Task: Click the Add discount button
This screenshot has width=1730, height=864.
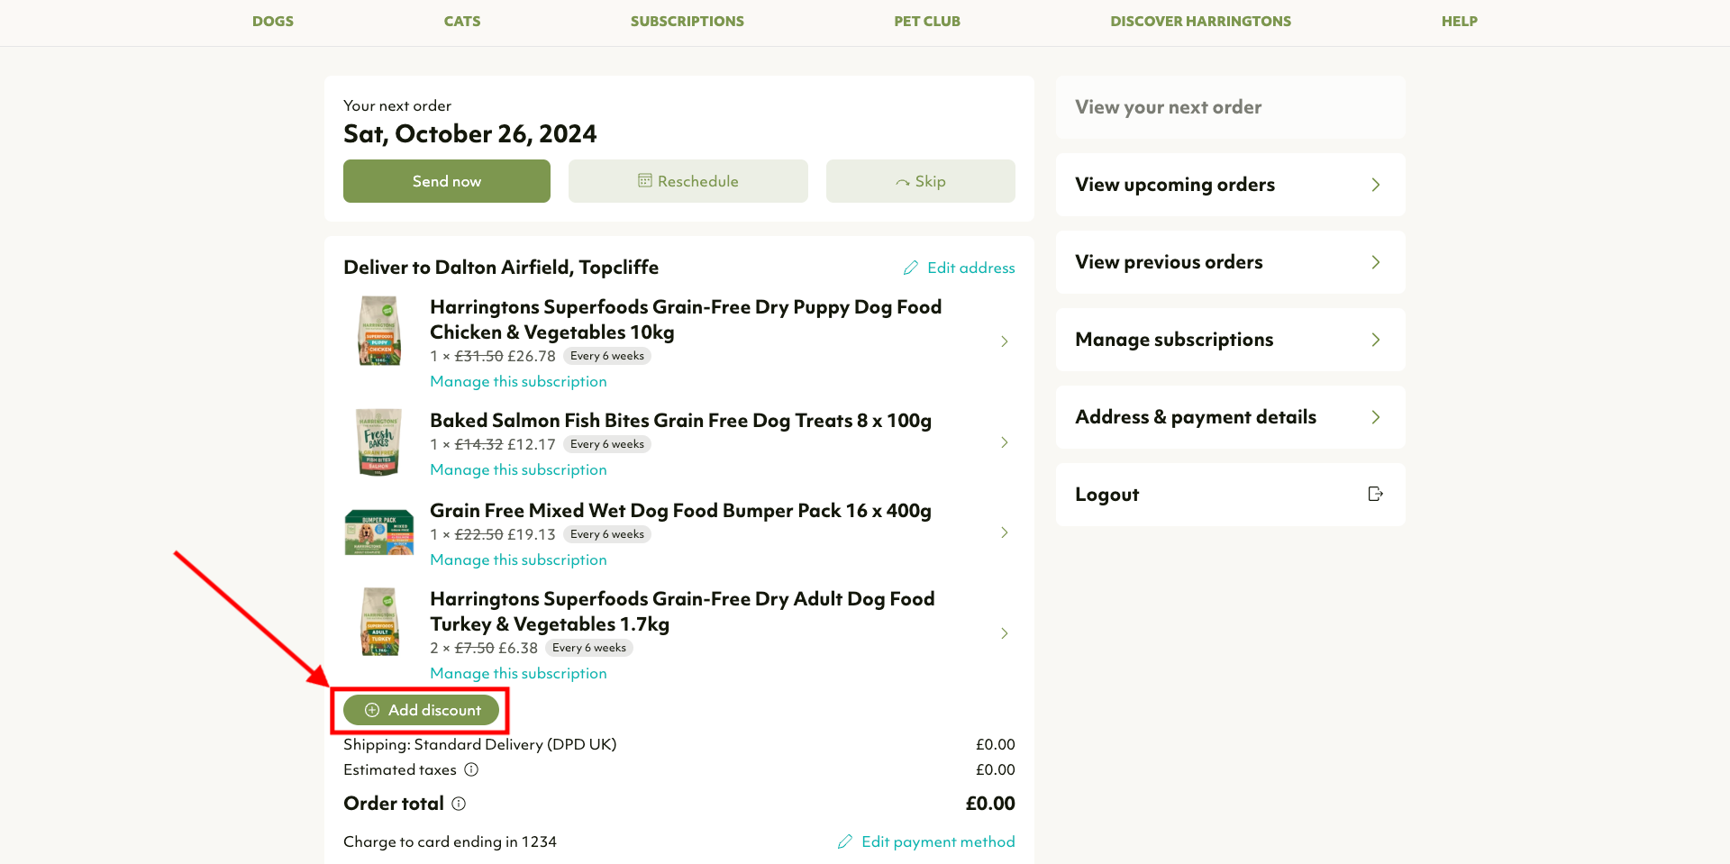Action: (421, 710)
